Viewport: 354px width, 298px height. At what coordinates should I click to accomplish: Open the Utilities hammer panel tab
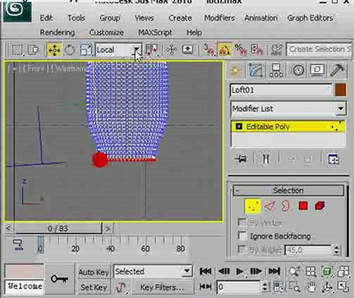(x=337, y=70)
